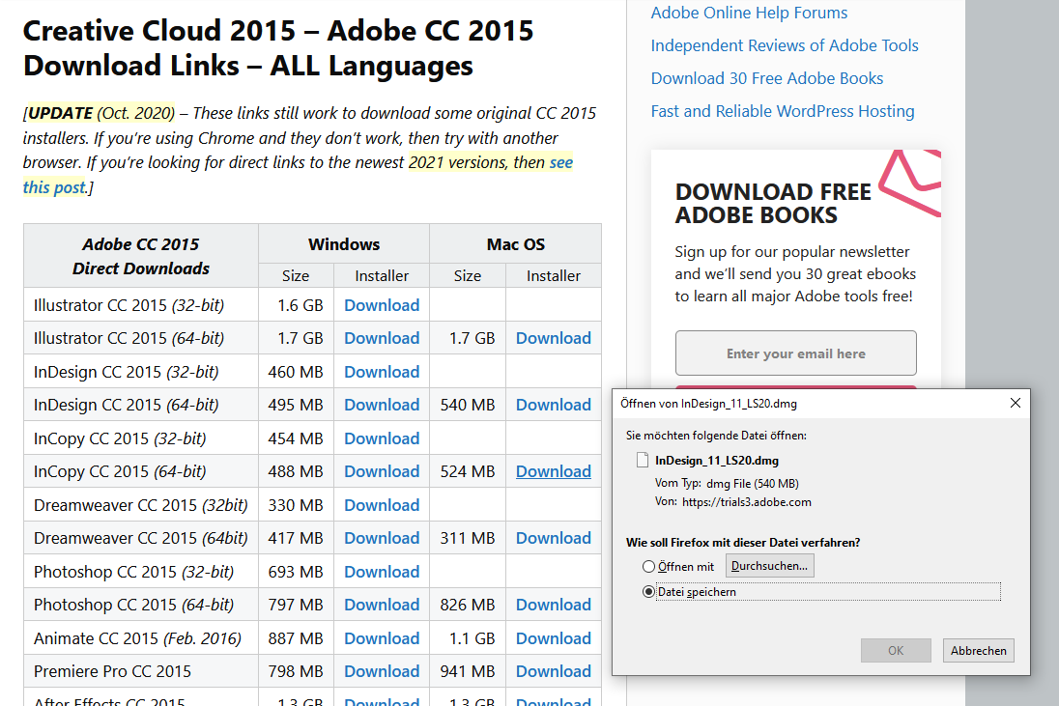Screen dimensions: 1059x706
Task: Select the "Datei speichern" radio button
Action: click(x=648, y=592)
